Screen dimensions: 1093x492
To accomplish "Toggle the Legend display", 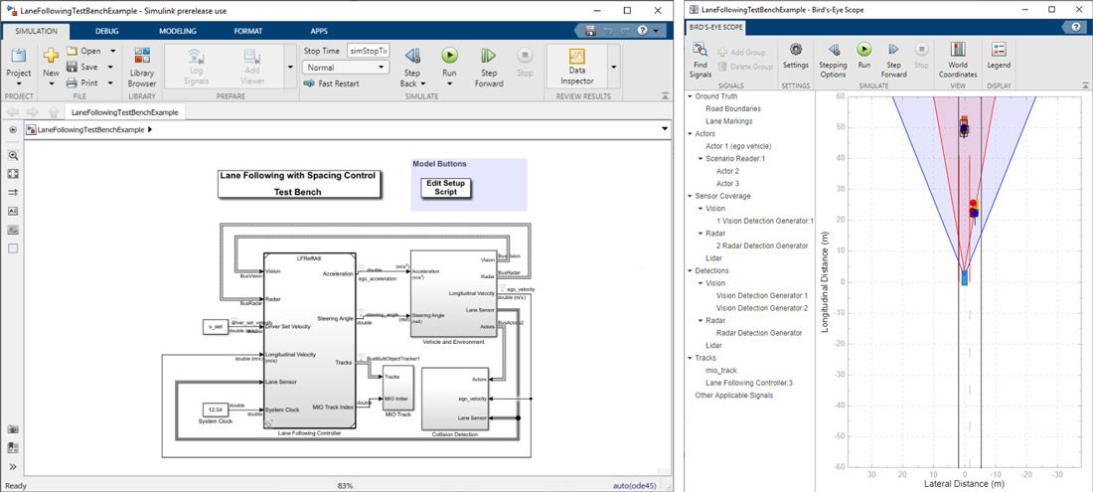I will [x=999, y=55].
